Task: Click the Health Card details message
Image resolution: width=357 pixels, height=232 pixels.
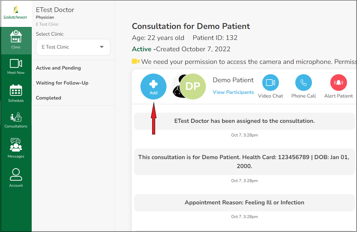Action: (244, 161)
